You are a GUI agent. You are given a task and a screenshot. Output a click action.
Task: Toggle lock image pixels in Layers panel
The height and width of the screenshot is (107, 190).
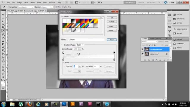pyautogui.click(x=150, y=45)
